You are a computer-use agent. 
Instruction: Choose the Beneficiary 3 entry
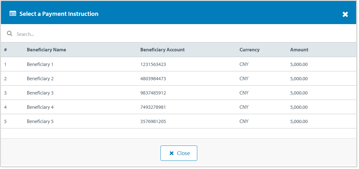point(40,93)
